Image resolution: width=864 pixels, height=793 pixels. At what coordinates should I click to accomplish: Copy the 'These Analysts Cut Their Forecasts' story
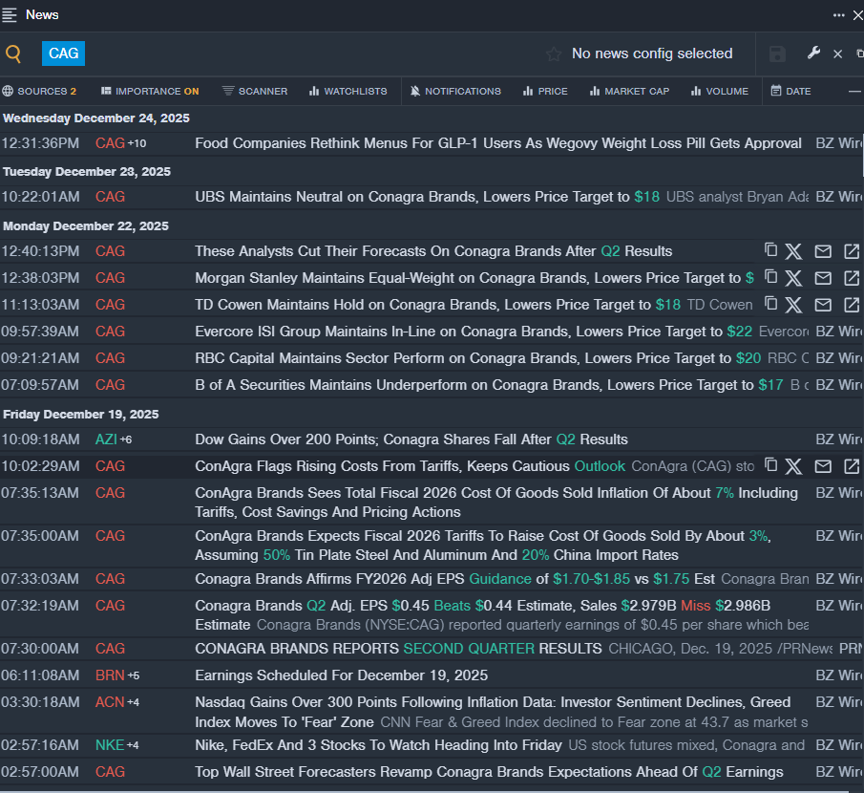pyautogui.click(x=770, y=250)
